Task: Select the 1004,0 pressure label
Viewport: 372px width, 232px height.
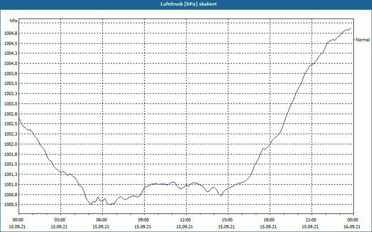Action: coord(11,64)
